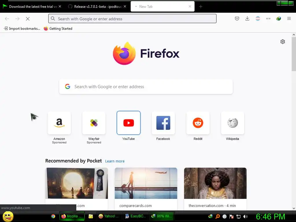296x222 pixels.
Task: Click the smiley start button on taskbar
Action: click(x=8, y=216)
